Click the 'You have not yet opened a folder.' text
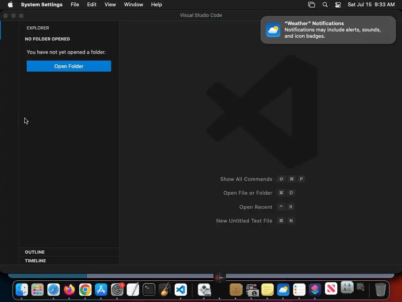 pos(66,52)
